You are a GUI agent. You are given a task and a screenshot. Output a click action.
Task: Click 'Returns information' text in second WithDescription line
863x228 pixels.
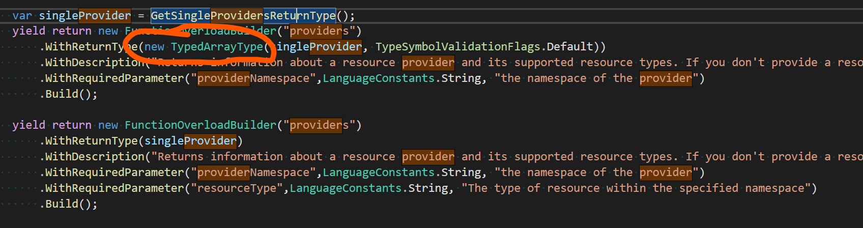click(x=220, y=157)
